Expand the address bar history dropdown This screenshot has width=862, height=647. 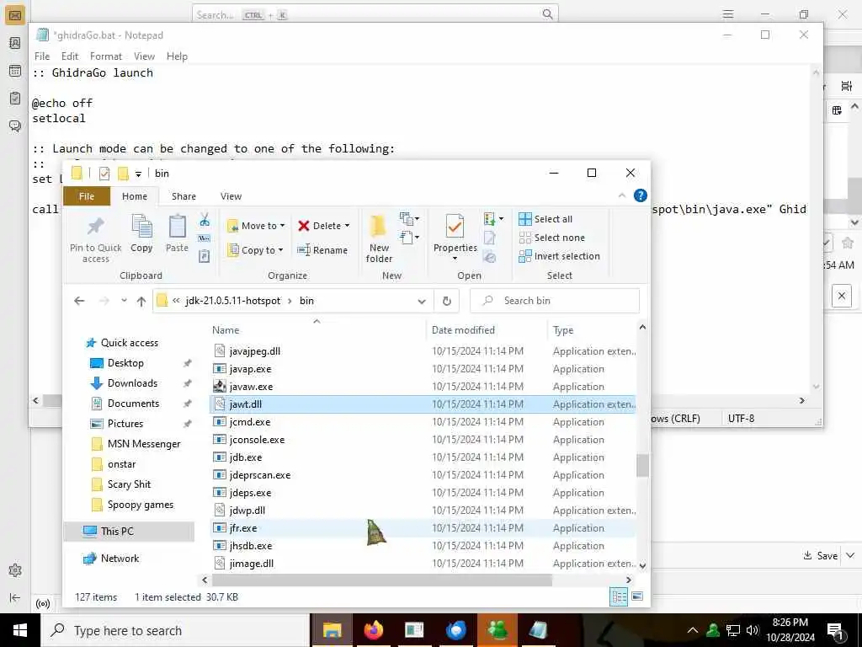tap(421, 301)
